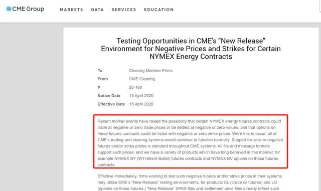Open the EDUCATION navigation menu
Viewport: 321px width, 191px height.
159,10
